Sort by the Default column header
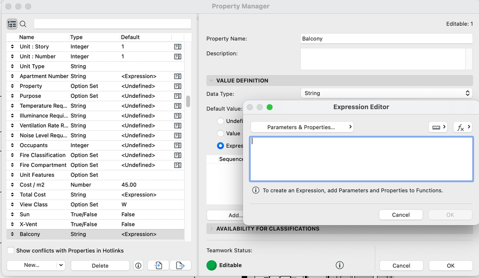Screen dimensions: 479x278 [x=145, y=37]
